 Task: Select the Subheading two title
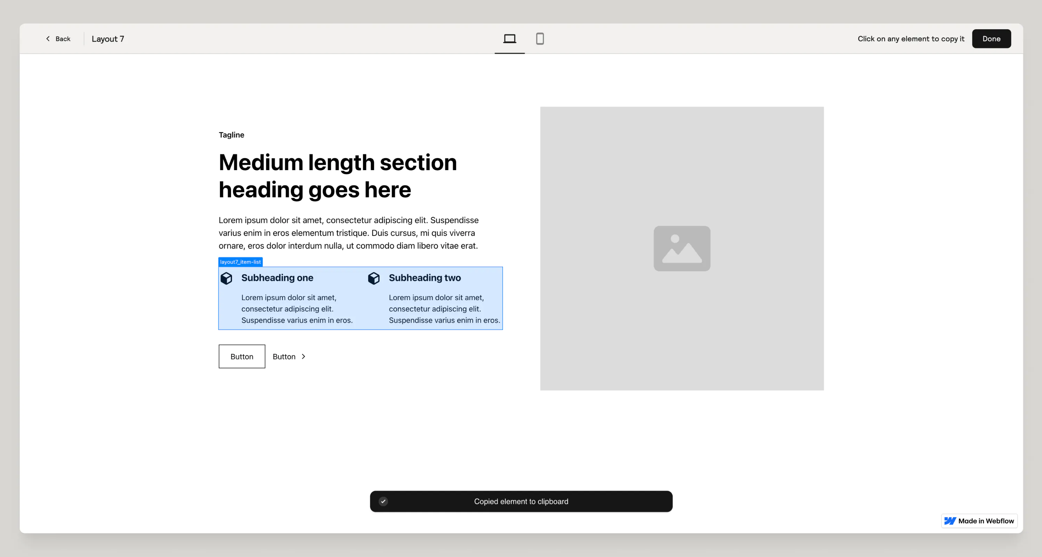(x=425, y=278)
